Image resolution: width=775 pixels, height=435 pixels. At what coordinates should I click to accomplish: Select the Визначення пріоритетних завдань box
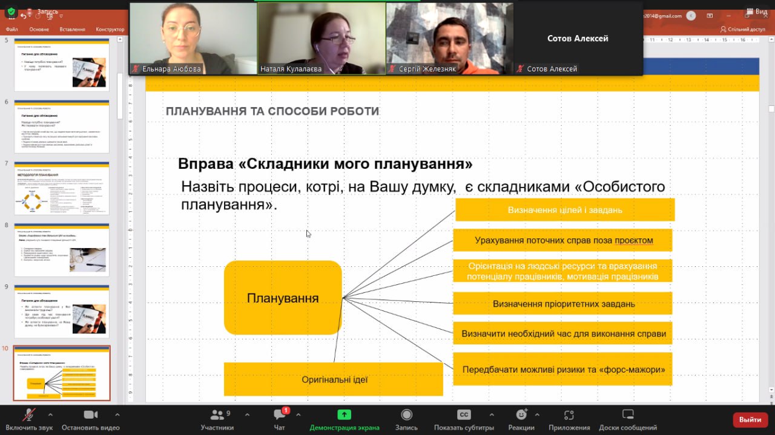coord(563,303)
